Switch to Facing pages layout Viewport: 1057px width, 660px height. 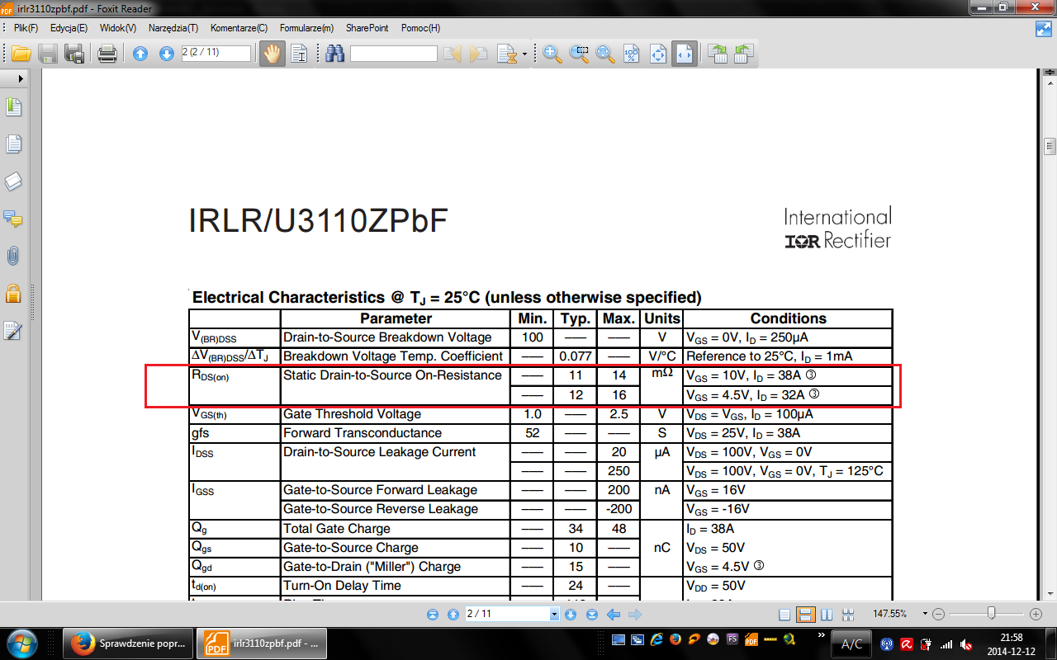(x=827, y=614)
